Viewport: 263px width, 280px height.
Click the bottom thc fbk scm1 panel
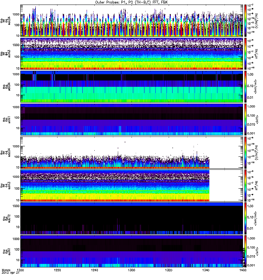coord(132,251)
